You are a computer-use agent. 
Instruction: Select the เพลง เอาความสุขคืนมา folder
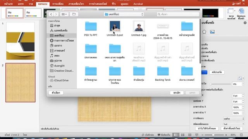pyautogui.click(x=115, y=53)
